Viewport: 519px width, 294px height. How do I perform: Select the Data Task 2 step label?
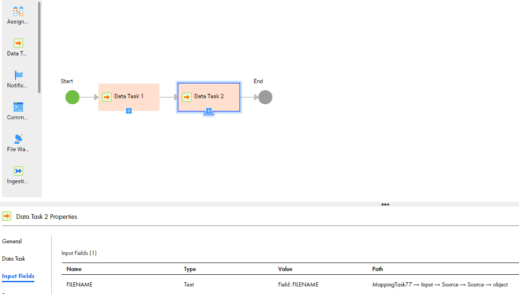click(x=209, y=96)
